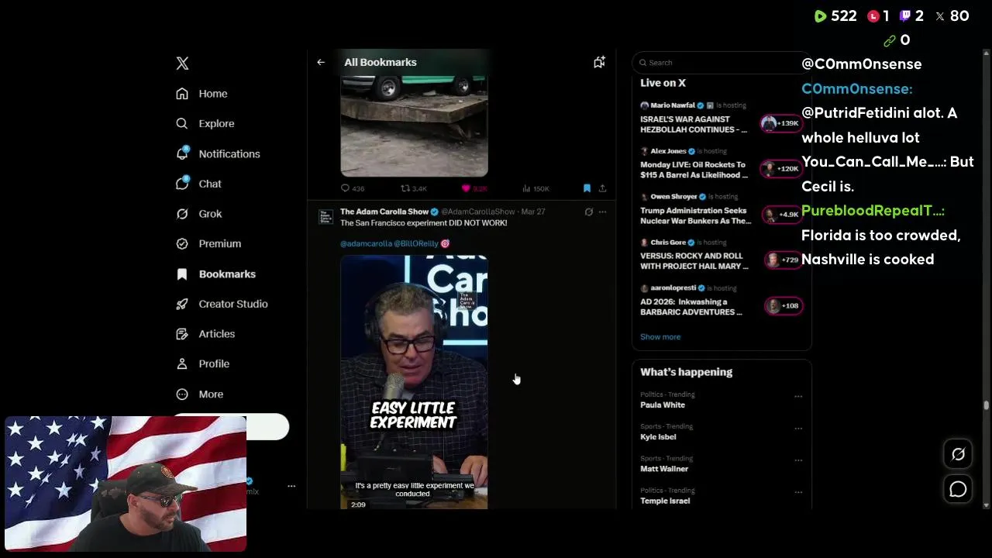The height and width of the screenshot is (558, 992).
Task: Toggle the blue bookmark on first post
Action: tap(587, 188)
